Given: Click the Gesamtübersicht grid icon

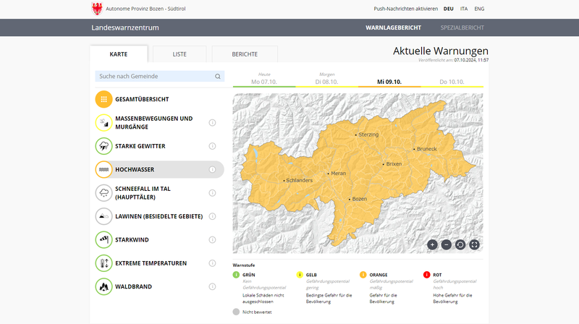Looking at the screenshot, I should coord(104,99).
